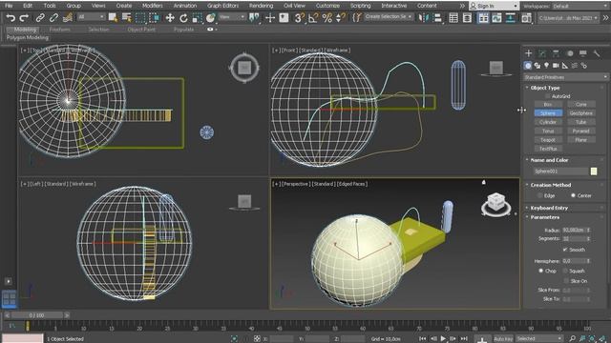Open the Modifiers menu
The width and height of the screenshot is (611, 343).
[x=153, y=6]
